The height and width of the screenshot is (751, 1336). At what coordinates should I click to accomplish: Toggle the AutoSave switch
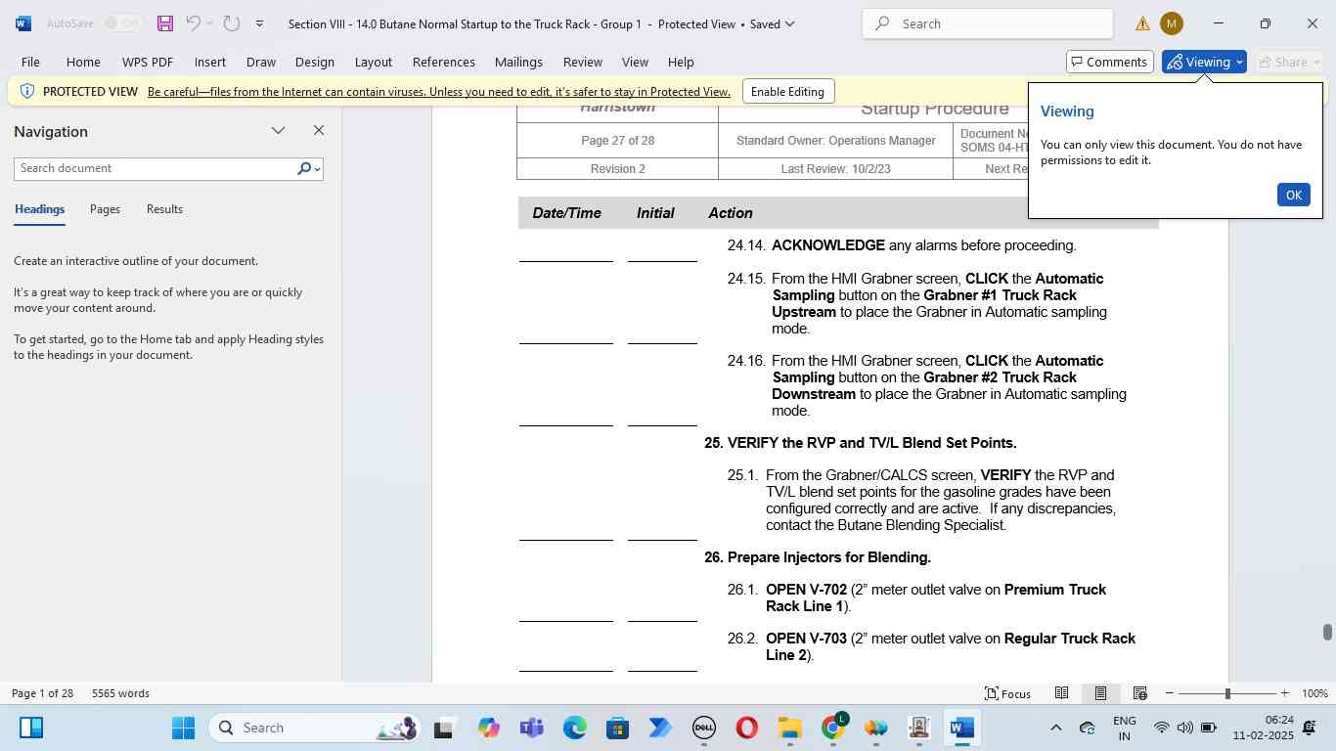click(122, 23)
